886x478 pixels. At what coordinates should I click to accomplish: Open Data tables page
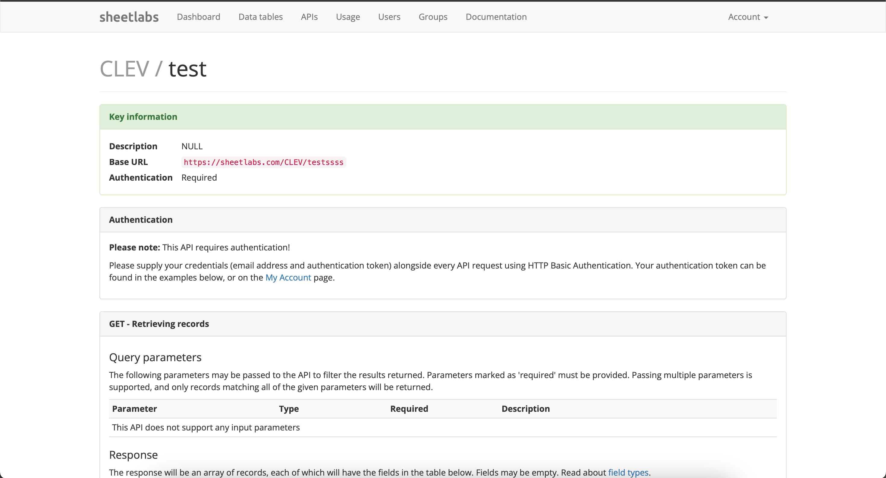[261, 17]
